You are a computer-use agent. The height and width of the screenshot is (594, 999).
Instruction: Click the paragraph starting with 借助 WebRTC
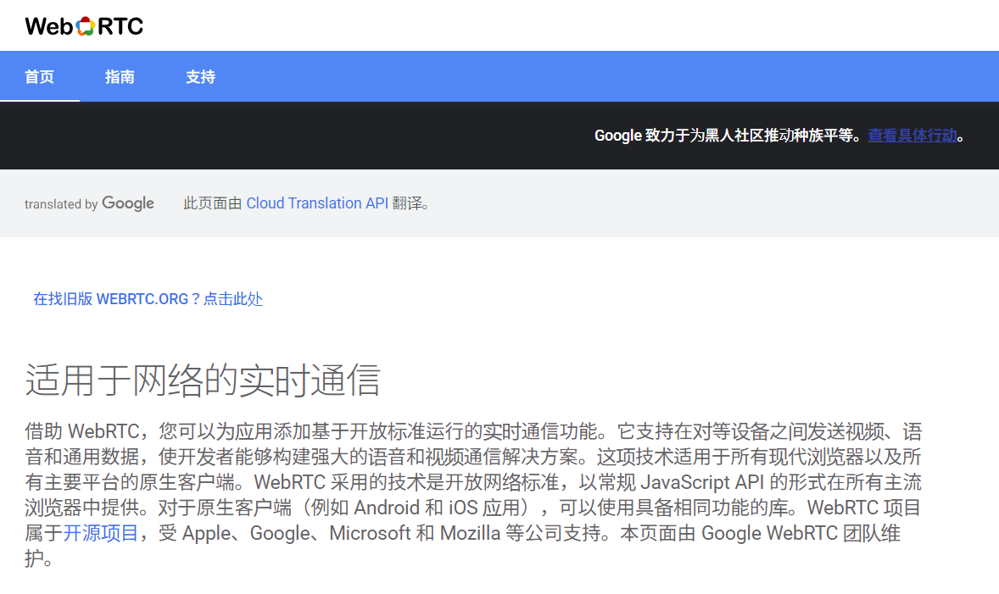(x=473, y=495)
